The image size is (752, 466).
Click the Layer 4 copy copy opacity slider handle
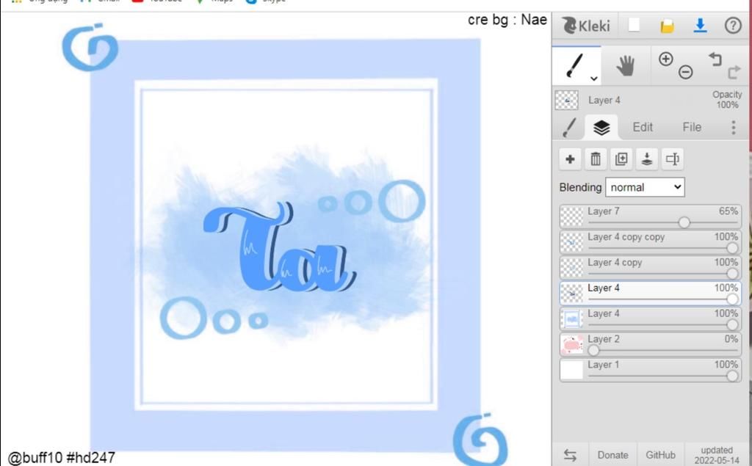[732, 248]
